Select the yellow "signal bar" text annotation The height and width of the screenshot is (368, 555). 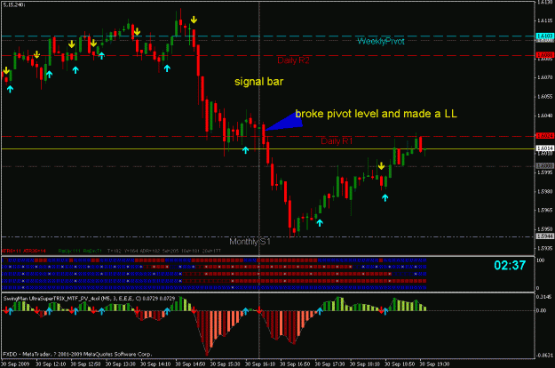(x=258, y=82)
